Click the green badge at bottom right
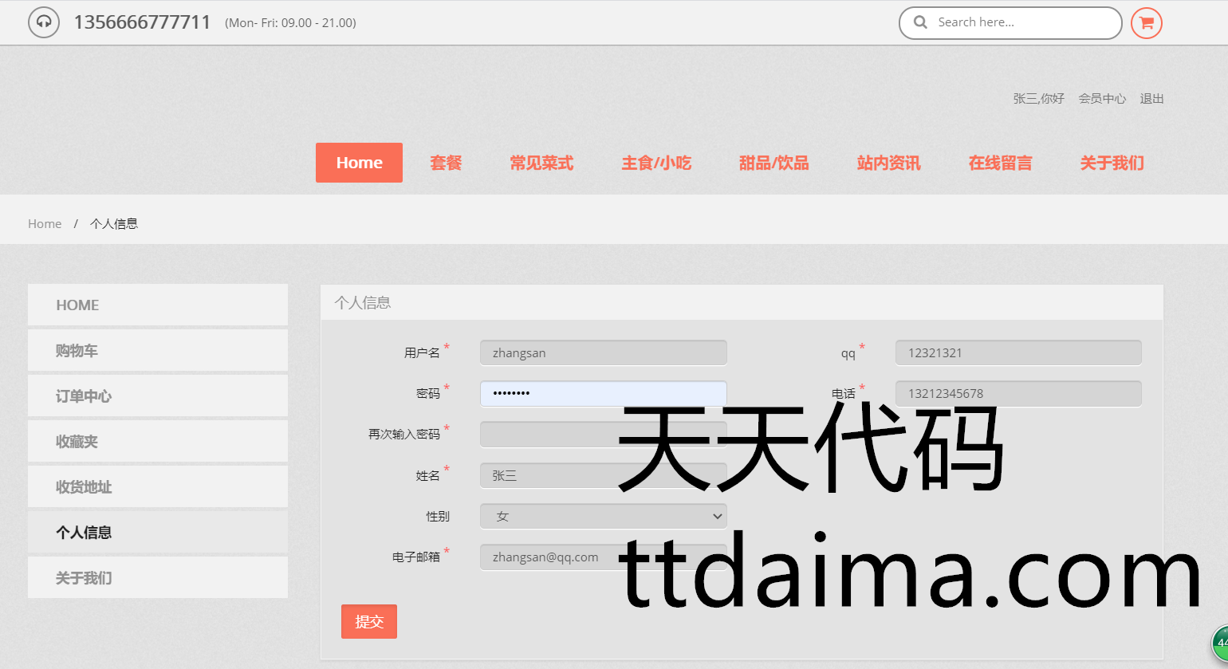The width and height of the screenshot is (1228, 669). point(1221,643)
